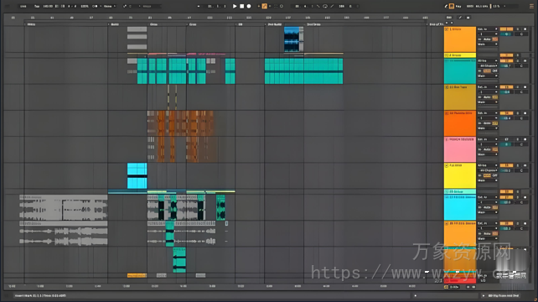Open the menu icon at top-right corner
This screenshot has width=538, height=302.
tap(531, 6)
